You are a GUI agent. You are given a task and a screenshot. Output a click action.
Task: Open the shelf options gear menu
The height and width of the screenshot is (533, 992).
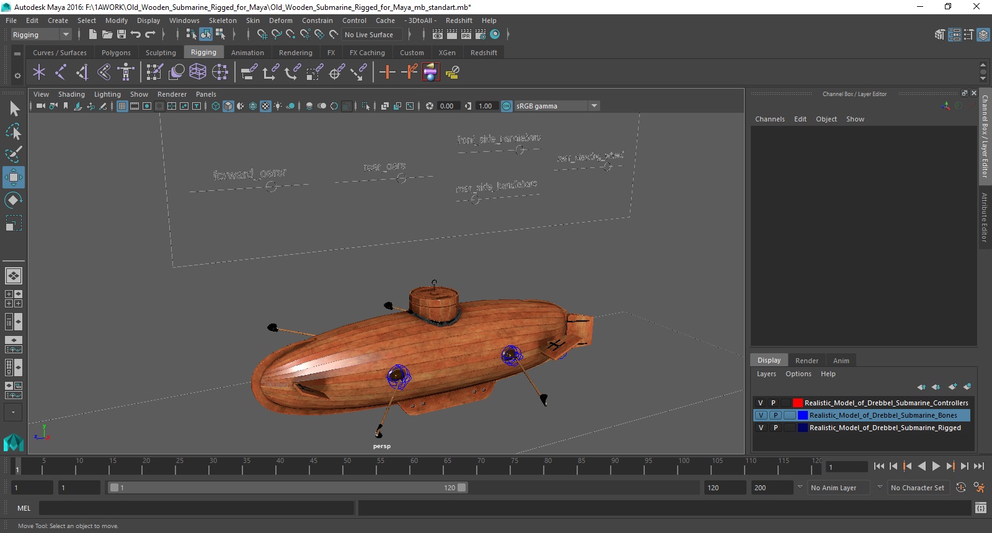pos(17,76)
